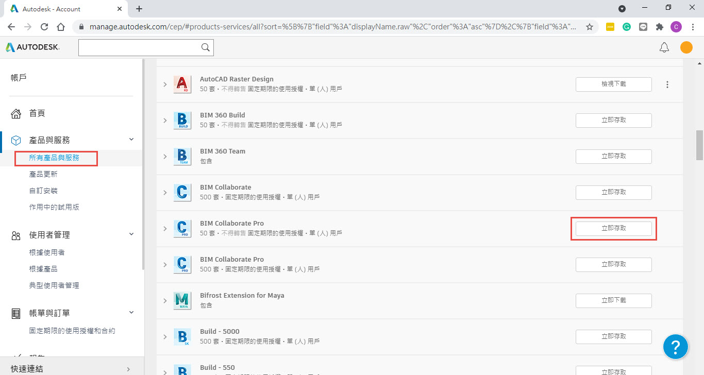Open 根據產品 under 使用者管理
Screen dimensions: 704x375
(x=43, y=269)
